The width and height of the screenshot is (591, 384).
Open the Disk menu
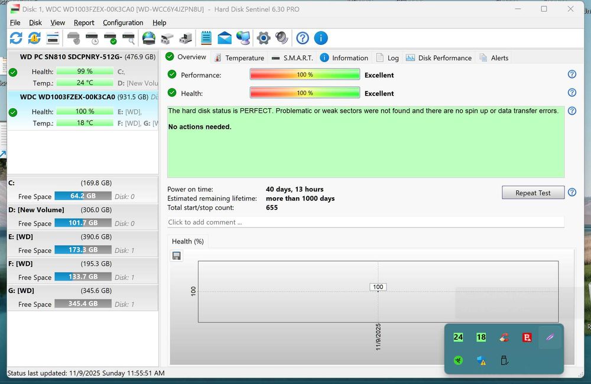[35, 22]
